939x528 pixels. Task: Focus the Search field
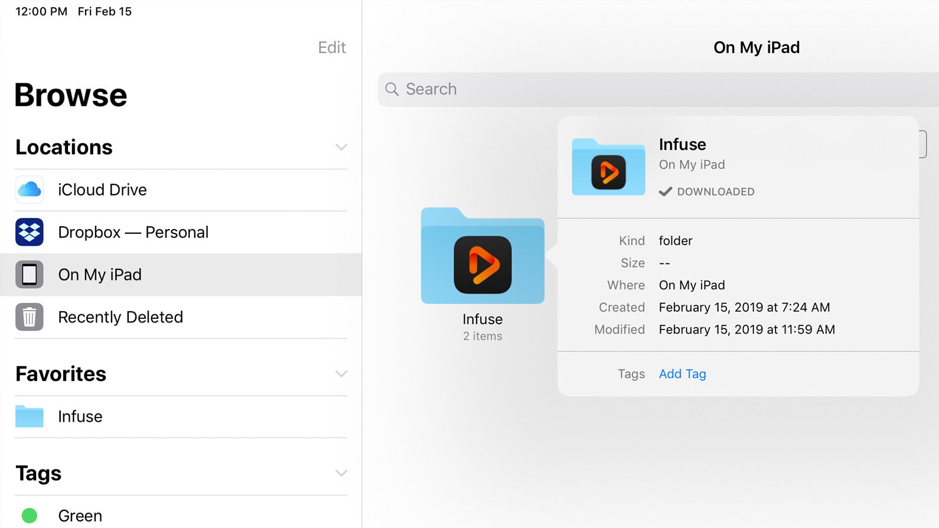tap(658, 89)
